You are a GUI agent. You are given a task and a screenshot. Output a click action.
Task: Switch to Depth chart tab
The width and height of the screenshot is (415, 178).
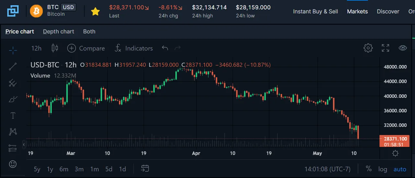click(x=58, y=31)
